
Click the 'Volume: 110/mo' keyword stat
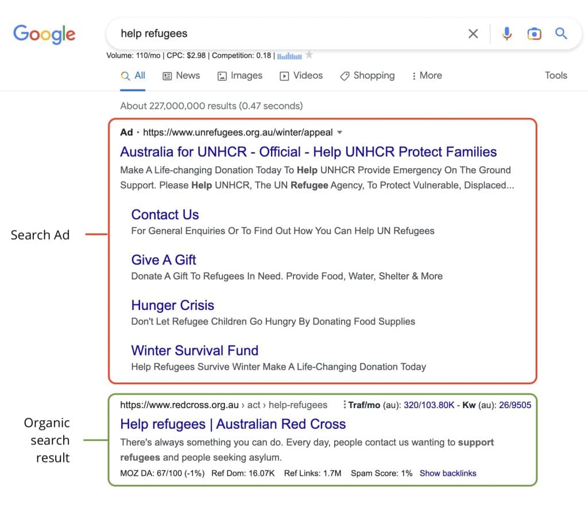pyautogui.click(x=133, y=56)
